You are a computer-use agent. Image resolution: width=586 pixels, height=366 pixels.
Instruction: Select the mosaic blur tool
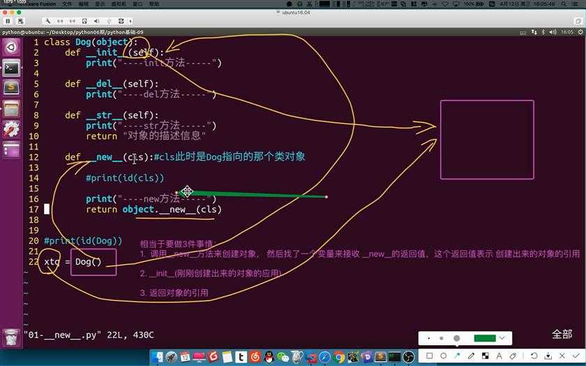click(485, 356)
